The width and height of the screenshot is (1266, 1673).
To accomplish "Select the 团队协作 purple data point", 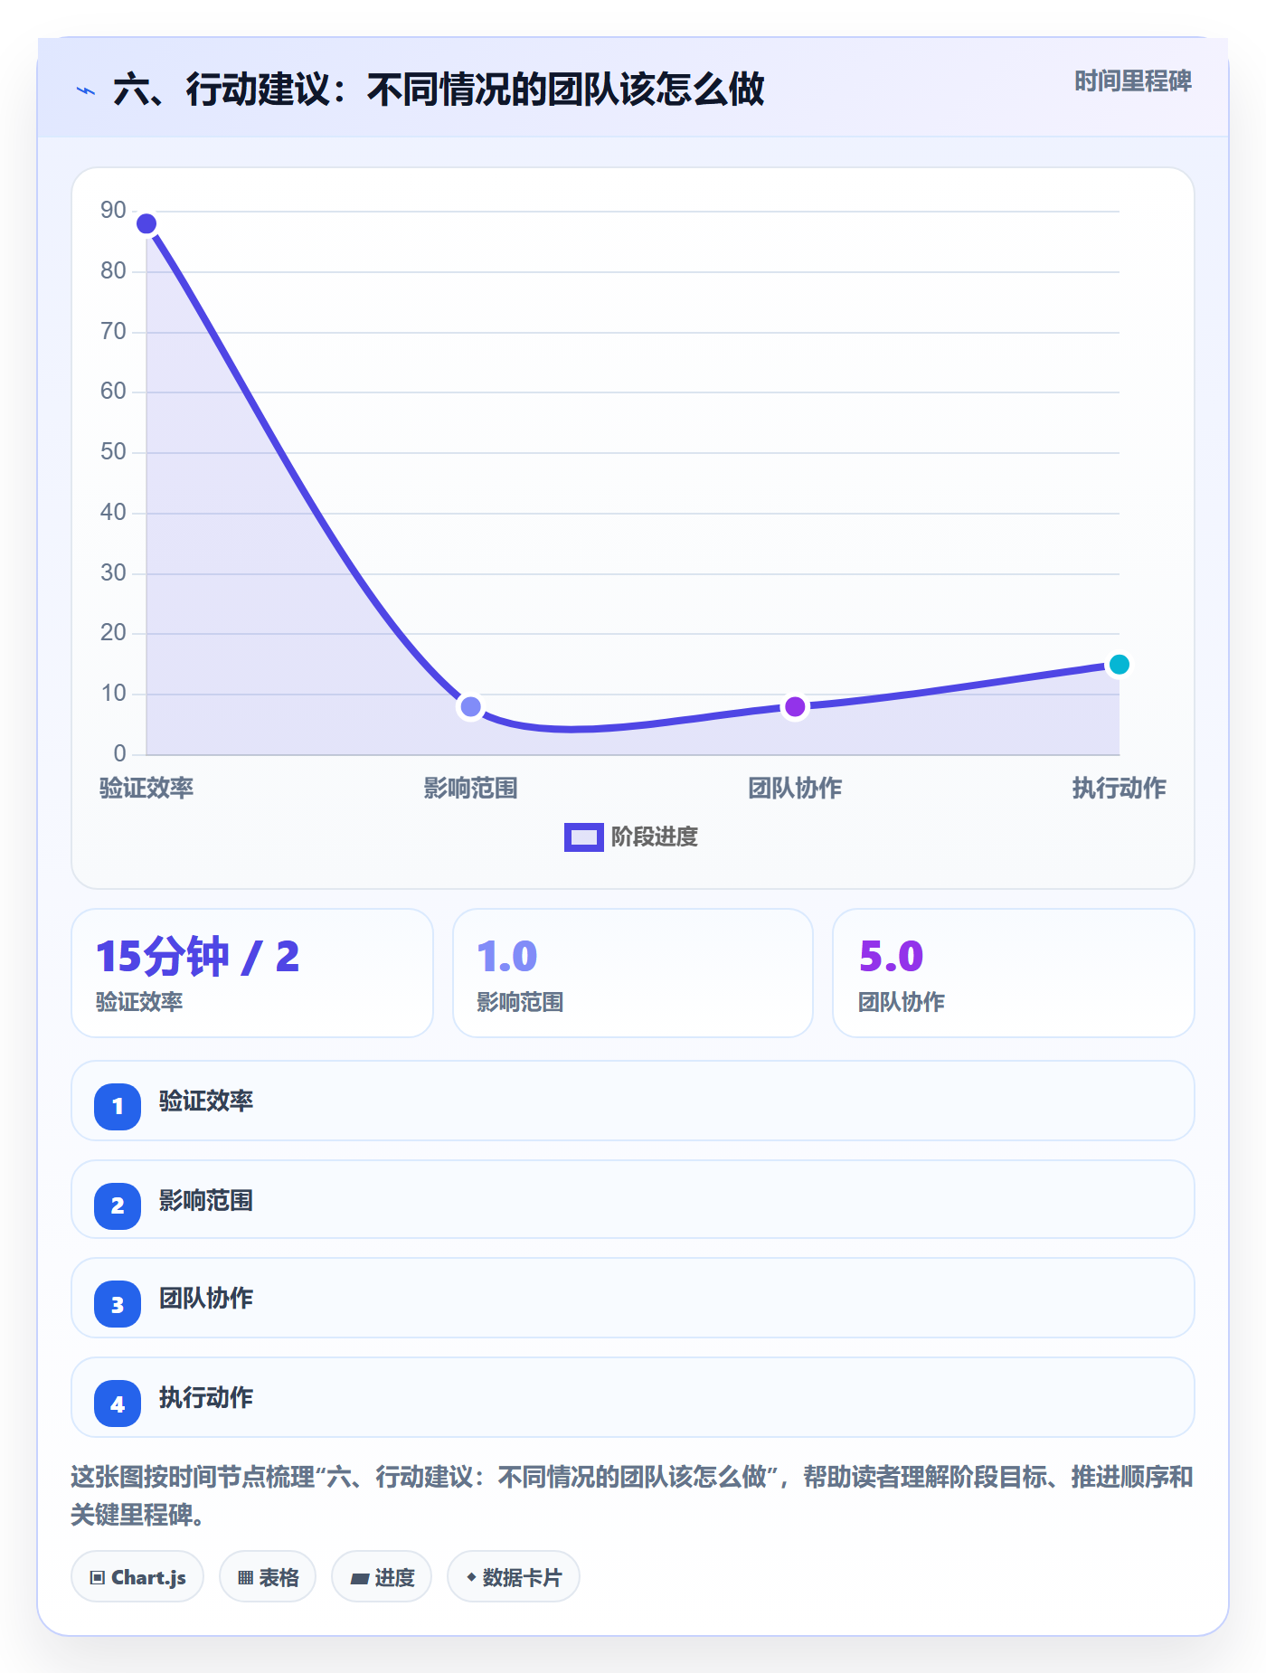I will point(795,706).
